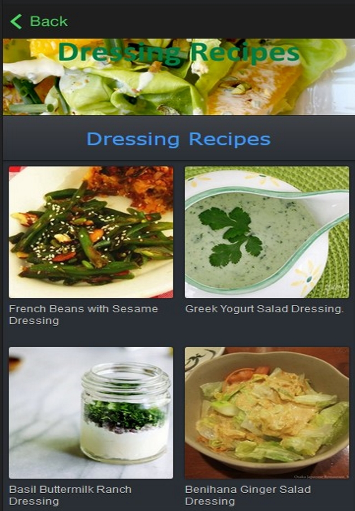Open French Beans with Sesame Dressing photo
Screen dimensions: 355x511
click(91, 232)
